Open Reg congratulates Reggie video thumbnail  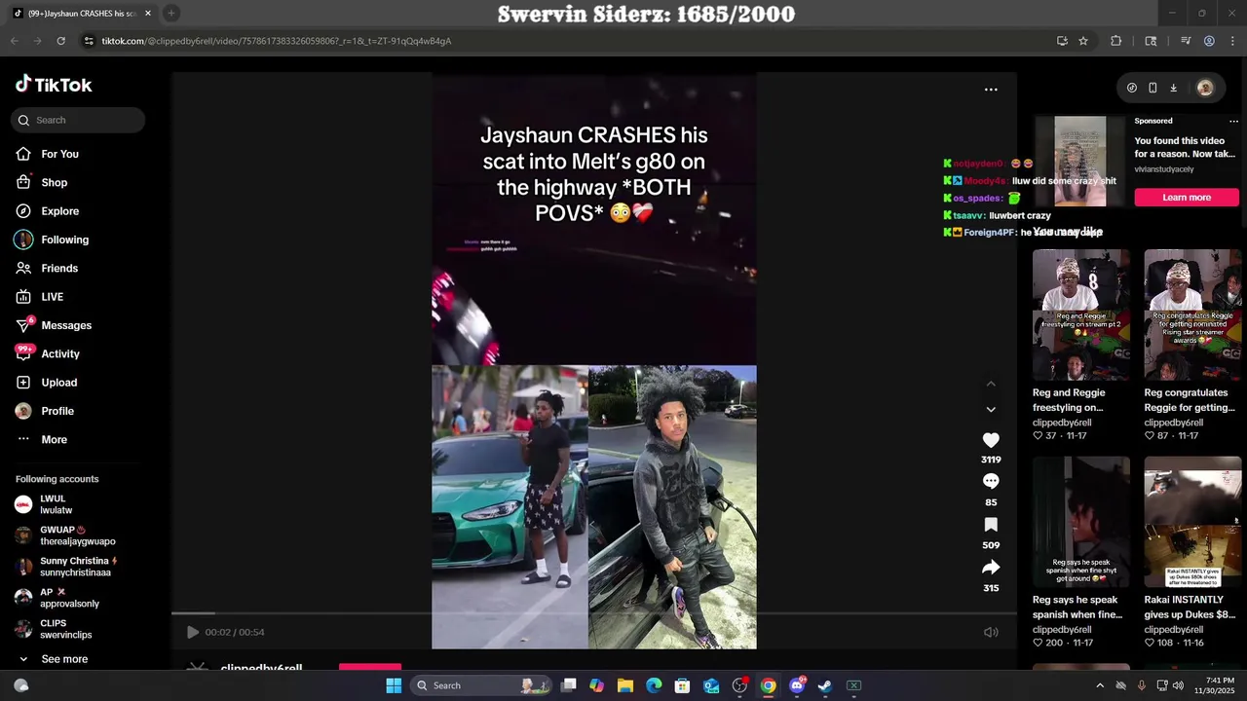coord(1192,314)
